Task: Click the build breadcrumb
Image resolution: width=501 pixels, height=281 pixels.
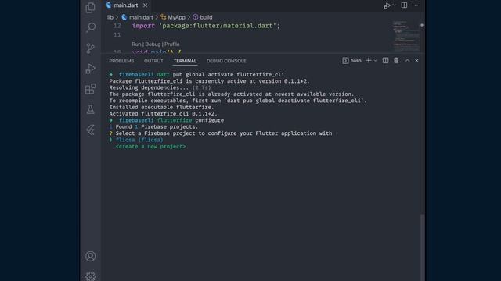Action: 206,17
